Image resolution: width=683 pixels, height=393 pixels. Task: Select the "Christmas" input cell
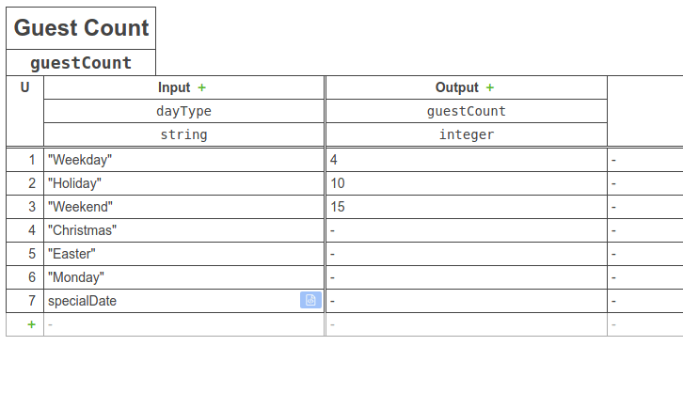coord(183,230)
